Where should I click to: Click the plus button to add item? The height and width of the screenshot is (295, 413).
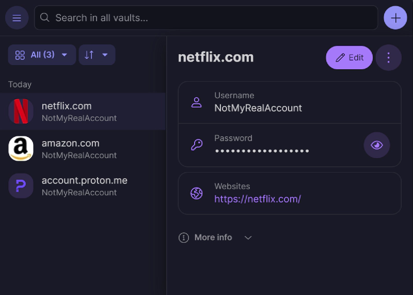[395, 18]
